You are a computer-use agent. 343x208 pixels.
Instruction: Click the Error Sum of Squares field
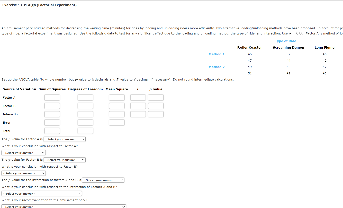tap(52, 122)
